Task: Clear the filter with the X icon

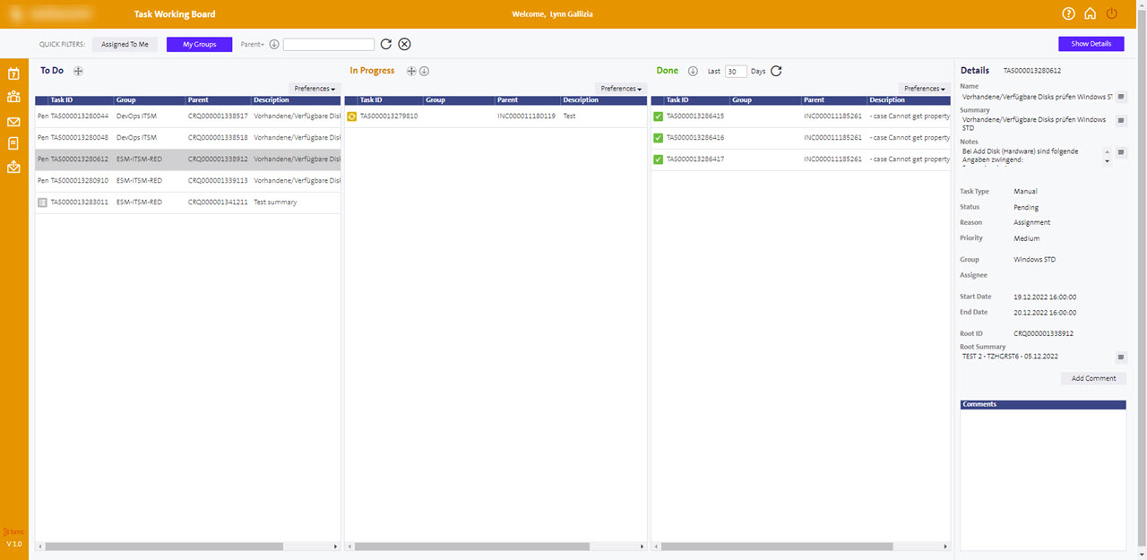Action: (x=404, y=45)
